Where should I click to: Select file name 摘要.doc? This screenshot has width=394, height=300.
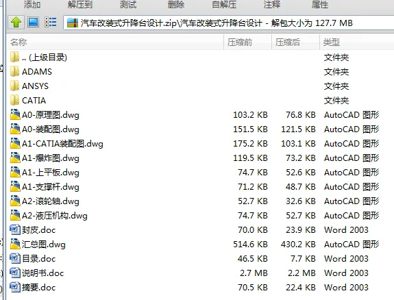(38, 287)
